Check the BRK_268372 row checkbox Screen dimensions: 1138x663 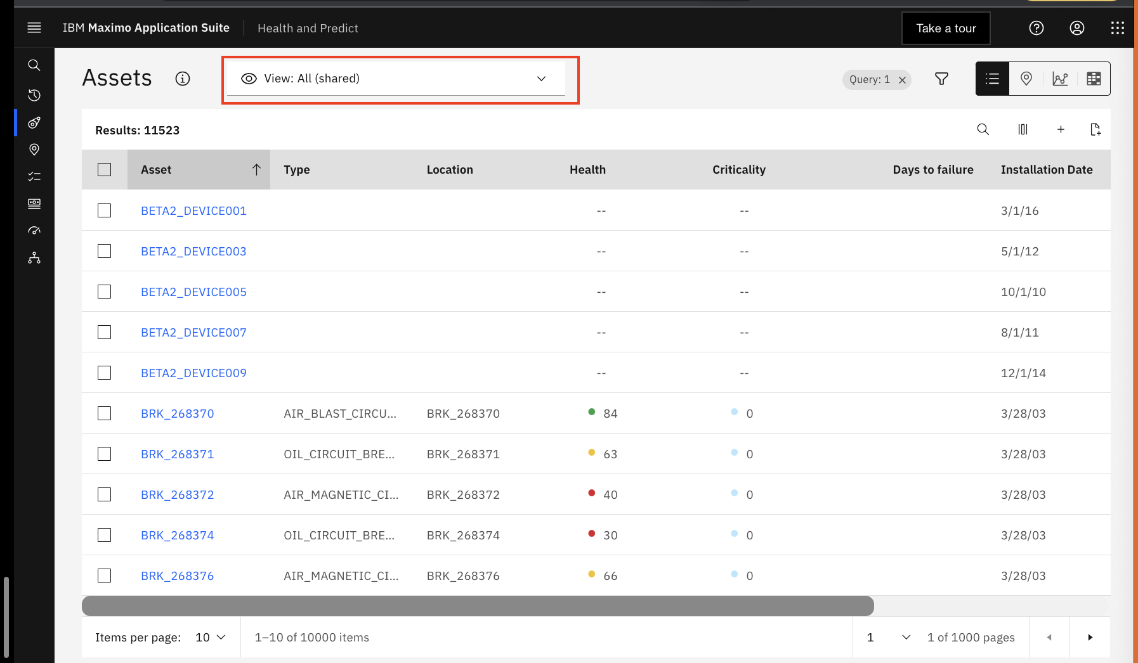tap(105, 494)
